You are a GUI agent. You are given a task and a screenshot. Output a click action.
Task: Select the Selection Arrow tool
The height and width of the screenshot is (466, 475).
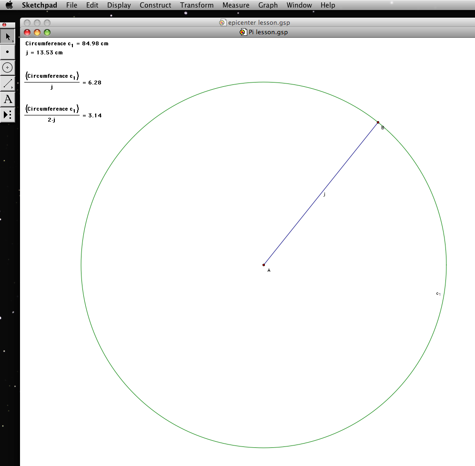coord(8,37)
